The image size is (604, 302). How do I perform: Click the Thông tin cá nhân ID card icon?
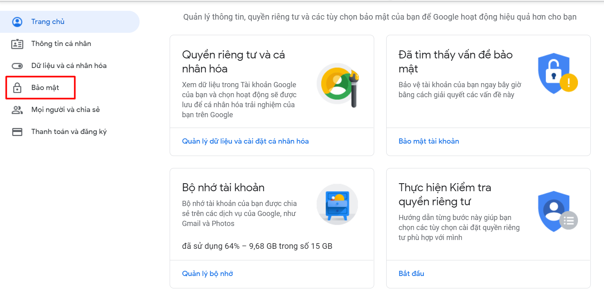[17, 44]
